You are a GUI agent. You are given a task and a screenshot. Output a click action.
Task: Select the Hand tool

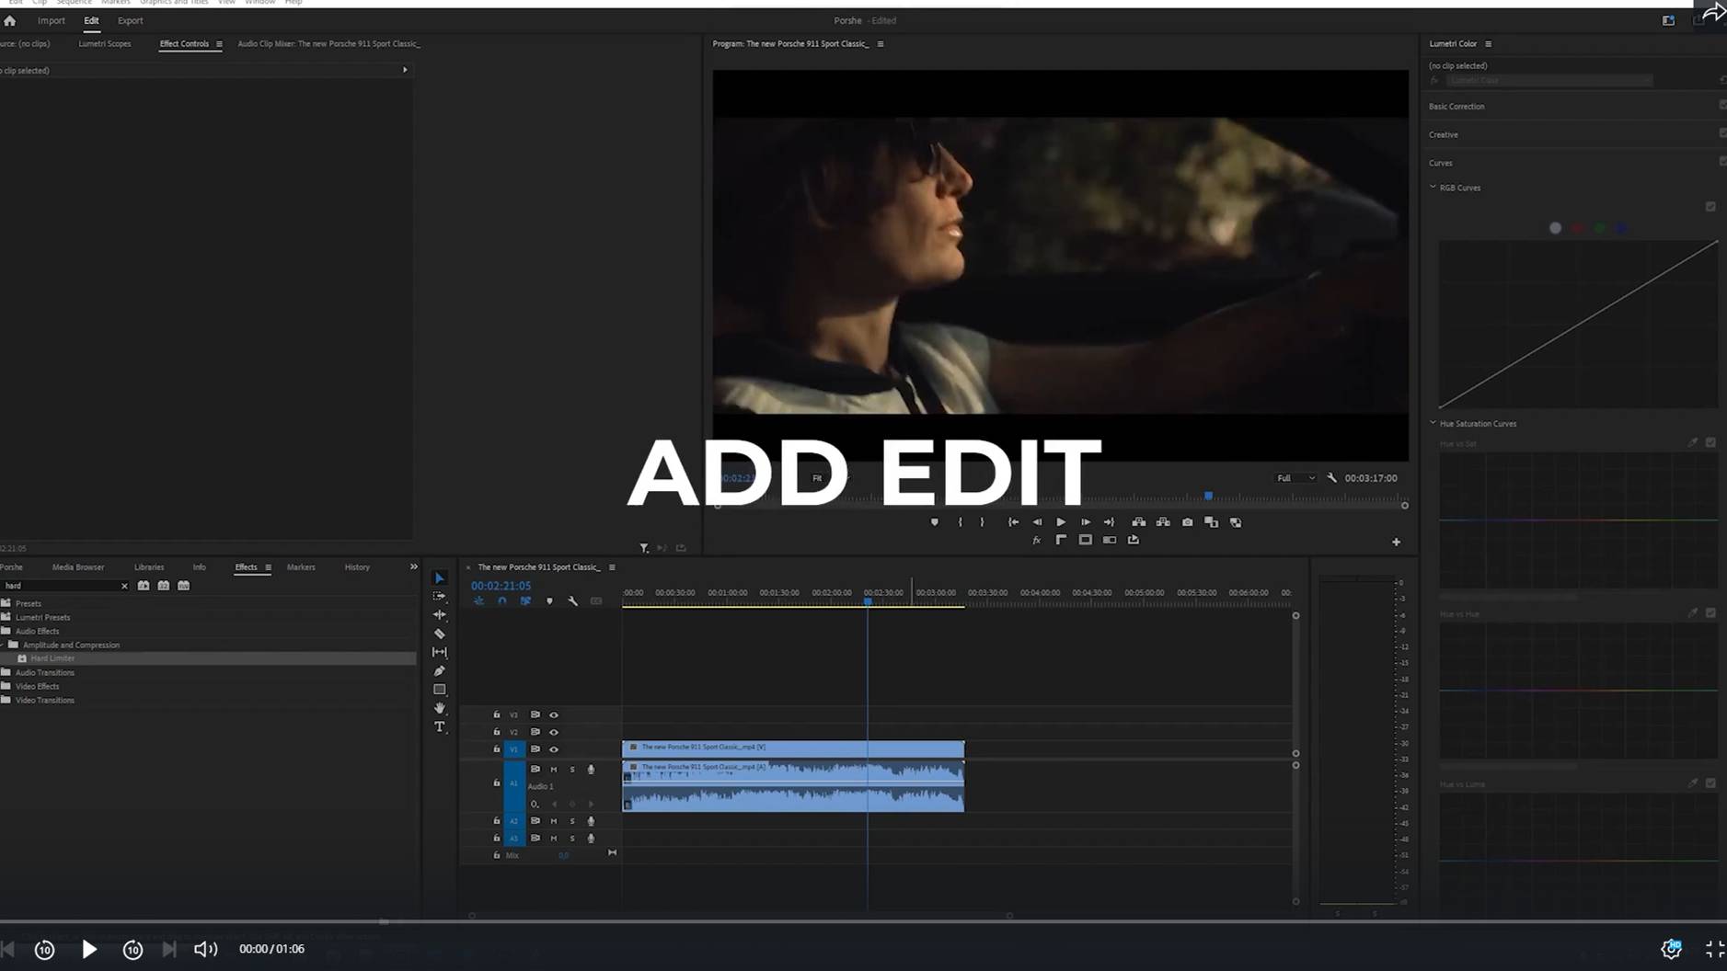point(440,708)
